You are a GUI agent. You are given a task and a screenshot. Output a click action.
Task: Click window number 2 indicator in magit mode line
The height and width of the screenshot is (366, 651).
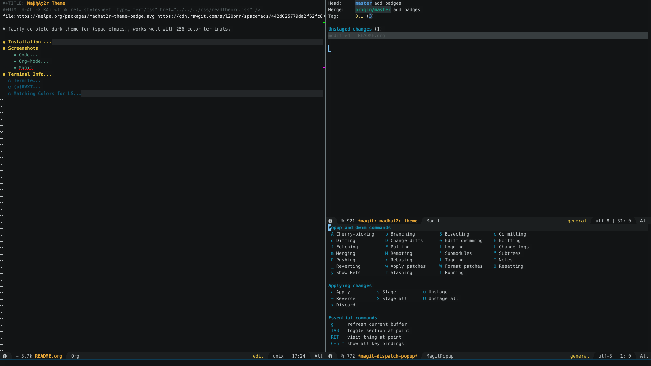tap(330, 221)
